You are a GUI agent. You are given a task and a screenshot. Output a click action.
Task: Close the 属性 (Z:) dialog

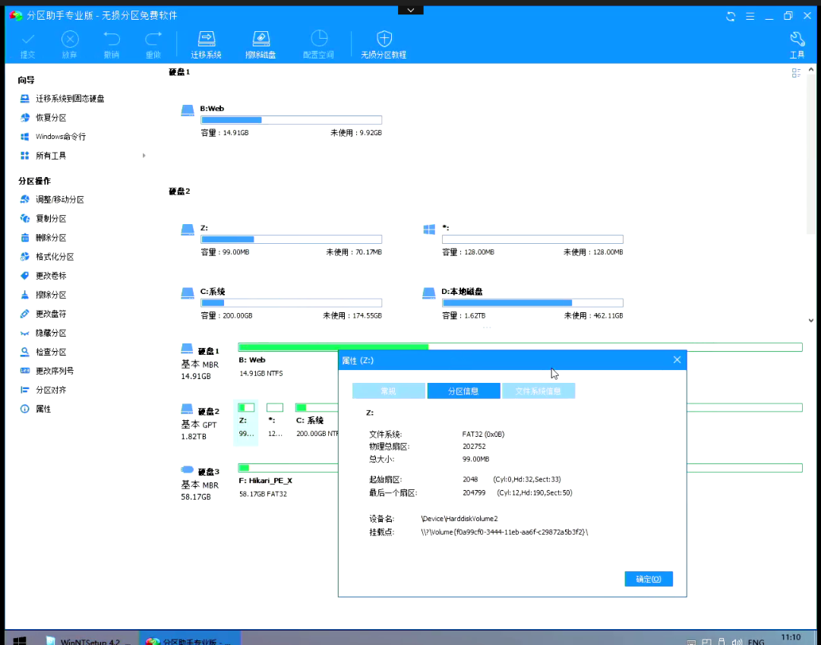click(677, 360)
